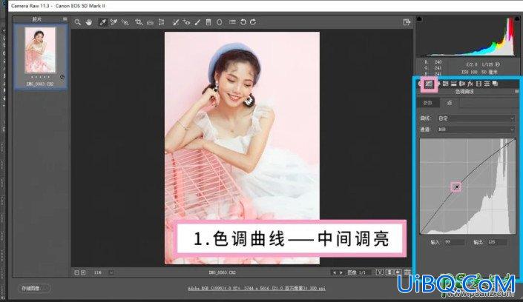Open the tone curve panel flyout menu
This screenshot has height=302, width=523.
[516, 91]
